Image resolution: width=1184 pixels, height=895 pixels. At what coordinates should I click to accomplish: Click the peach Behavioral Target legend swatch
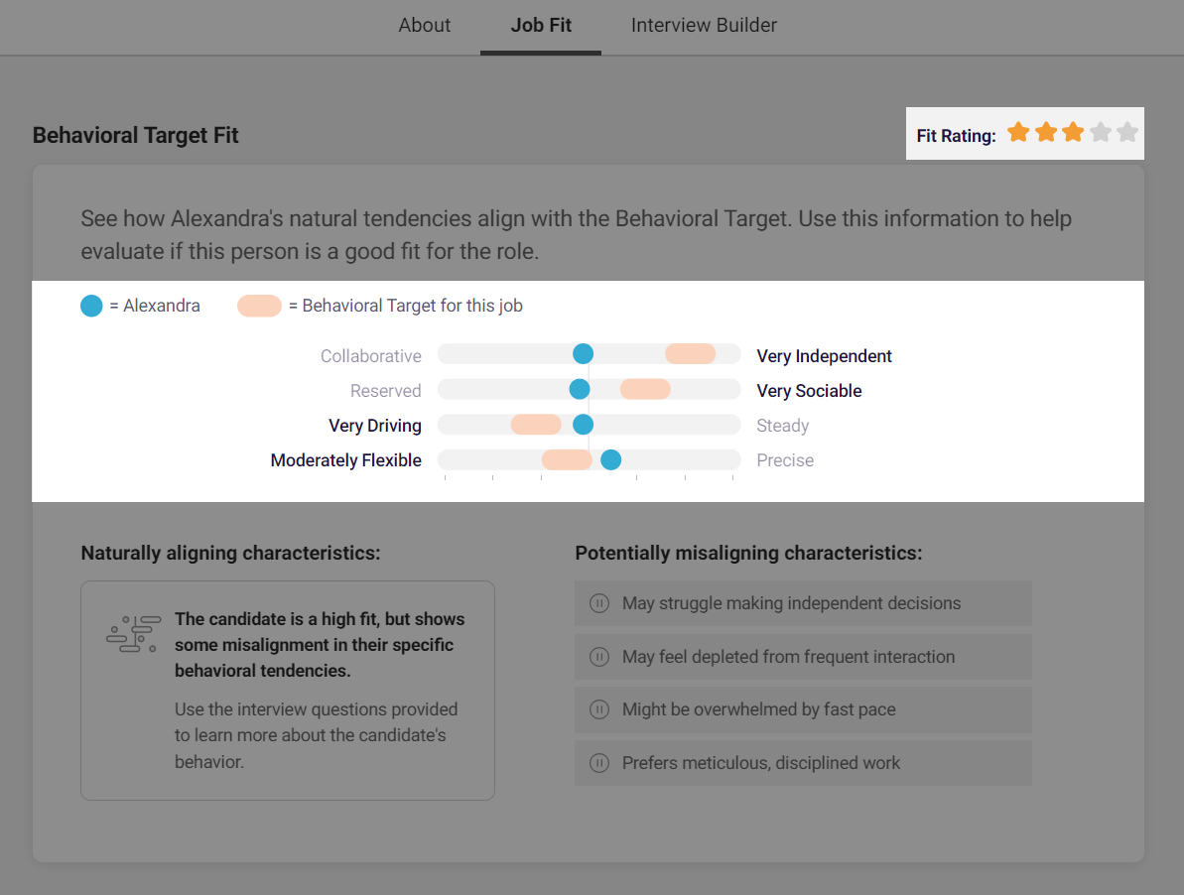pos(259,306)
